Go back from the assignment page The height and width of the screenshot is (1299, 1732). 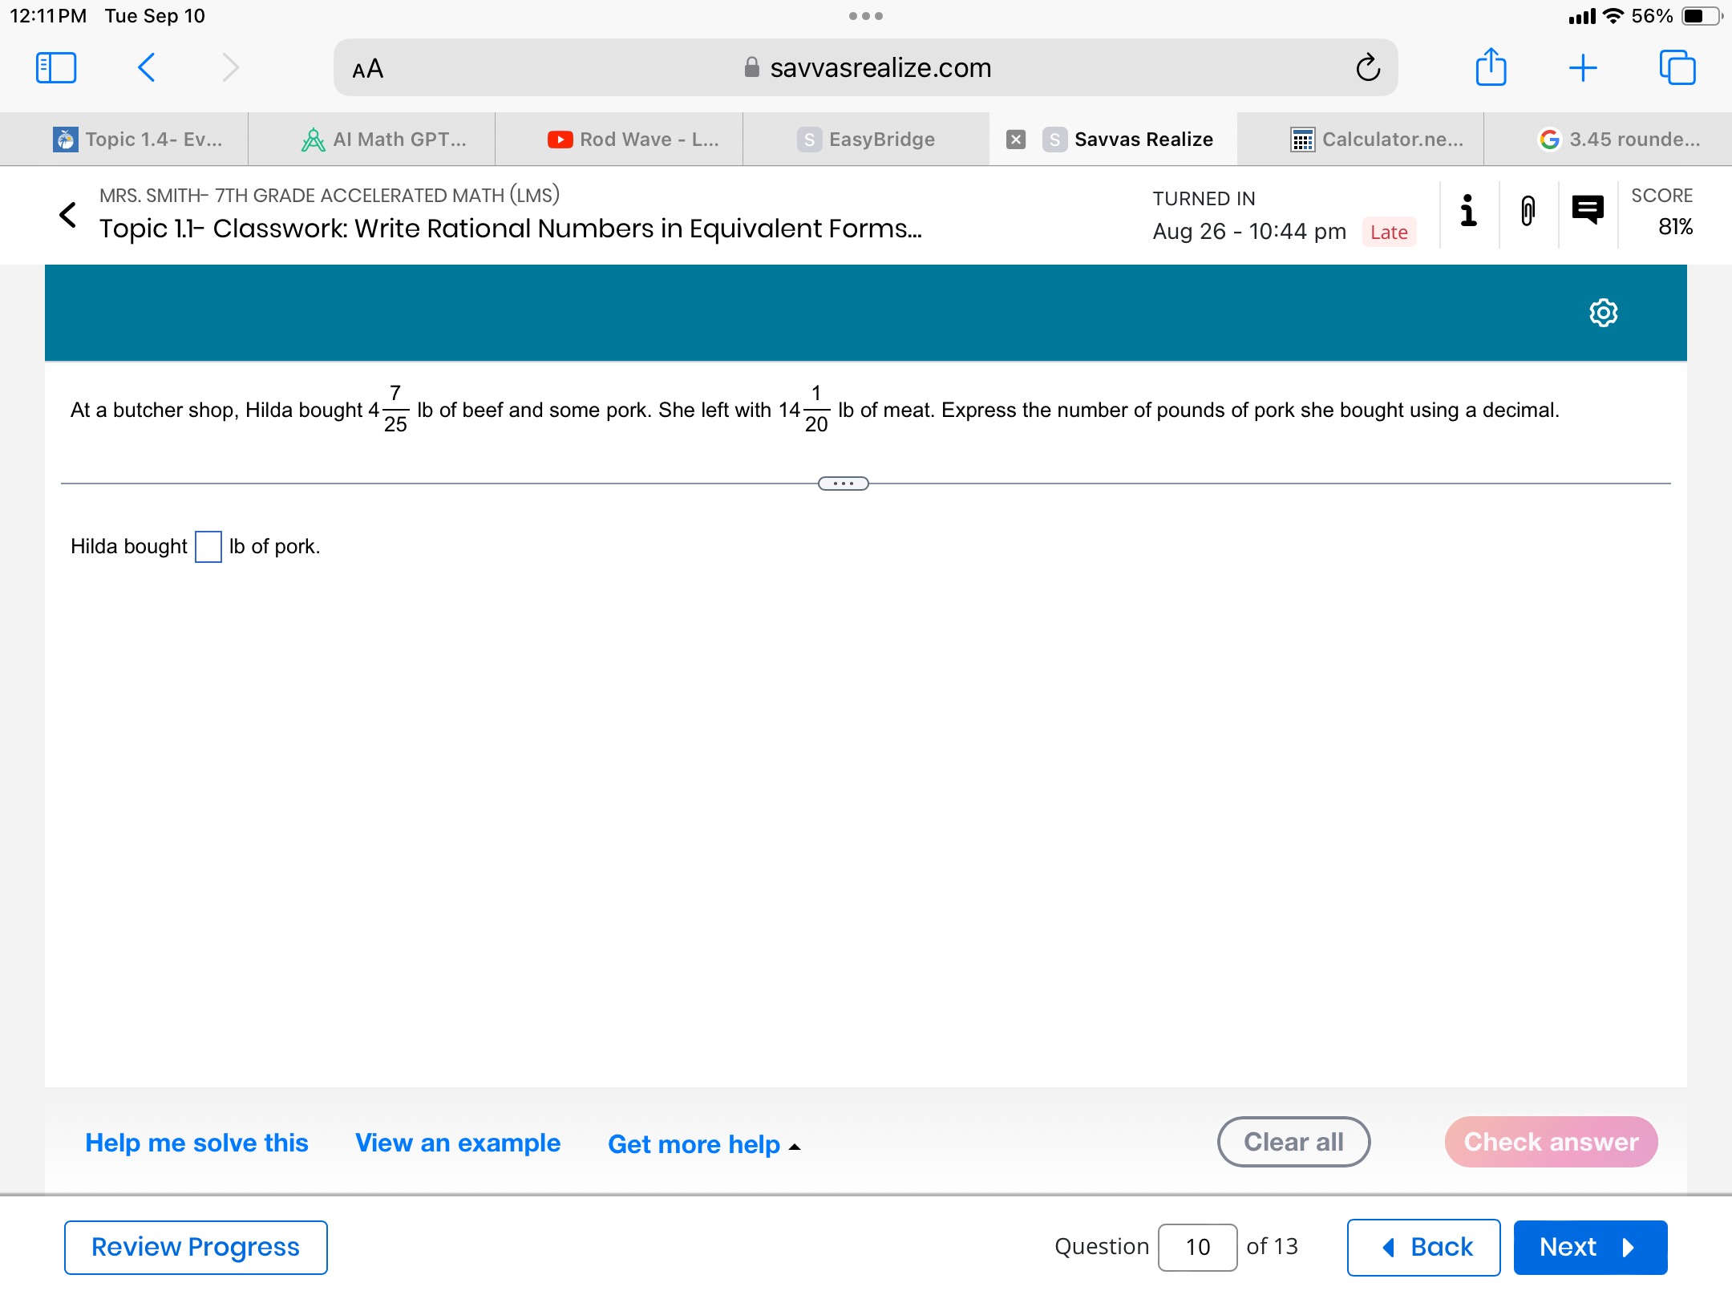click(x=68, y=214)
